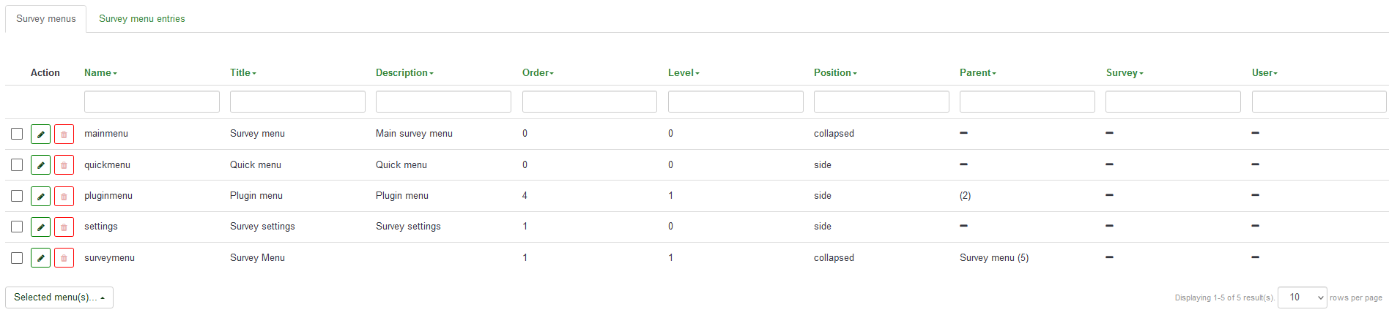This screenshot has height=326, width=1389.
Task: Click the Title filter input field
Action: pos(297,102)
